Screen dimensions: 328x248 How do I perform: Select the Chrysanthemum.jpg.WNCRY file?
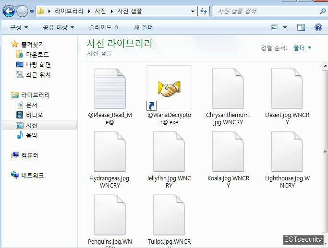click(228, 95)
